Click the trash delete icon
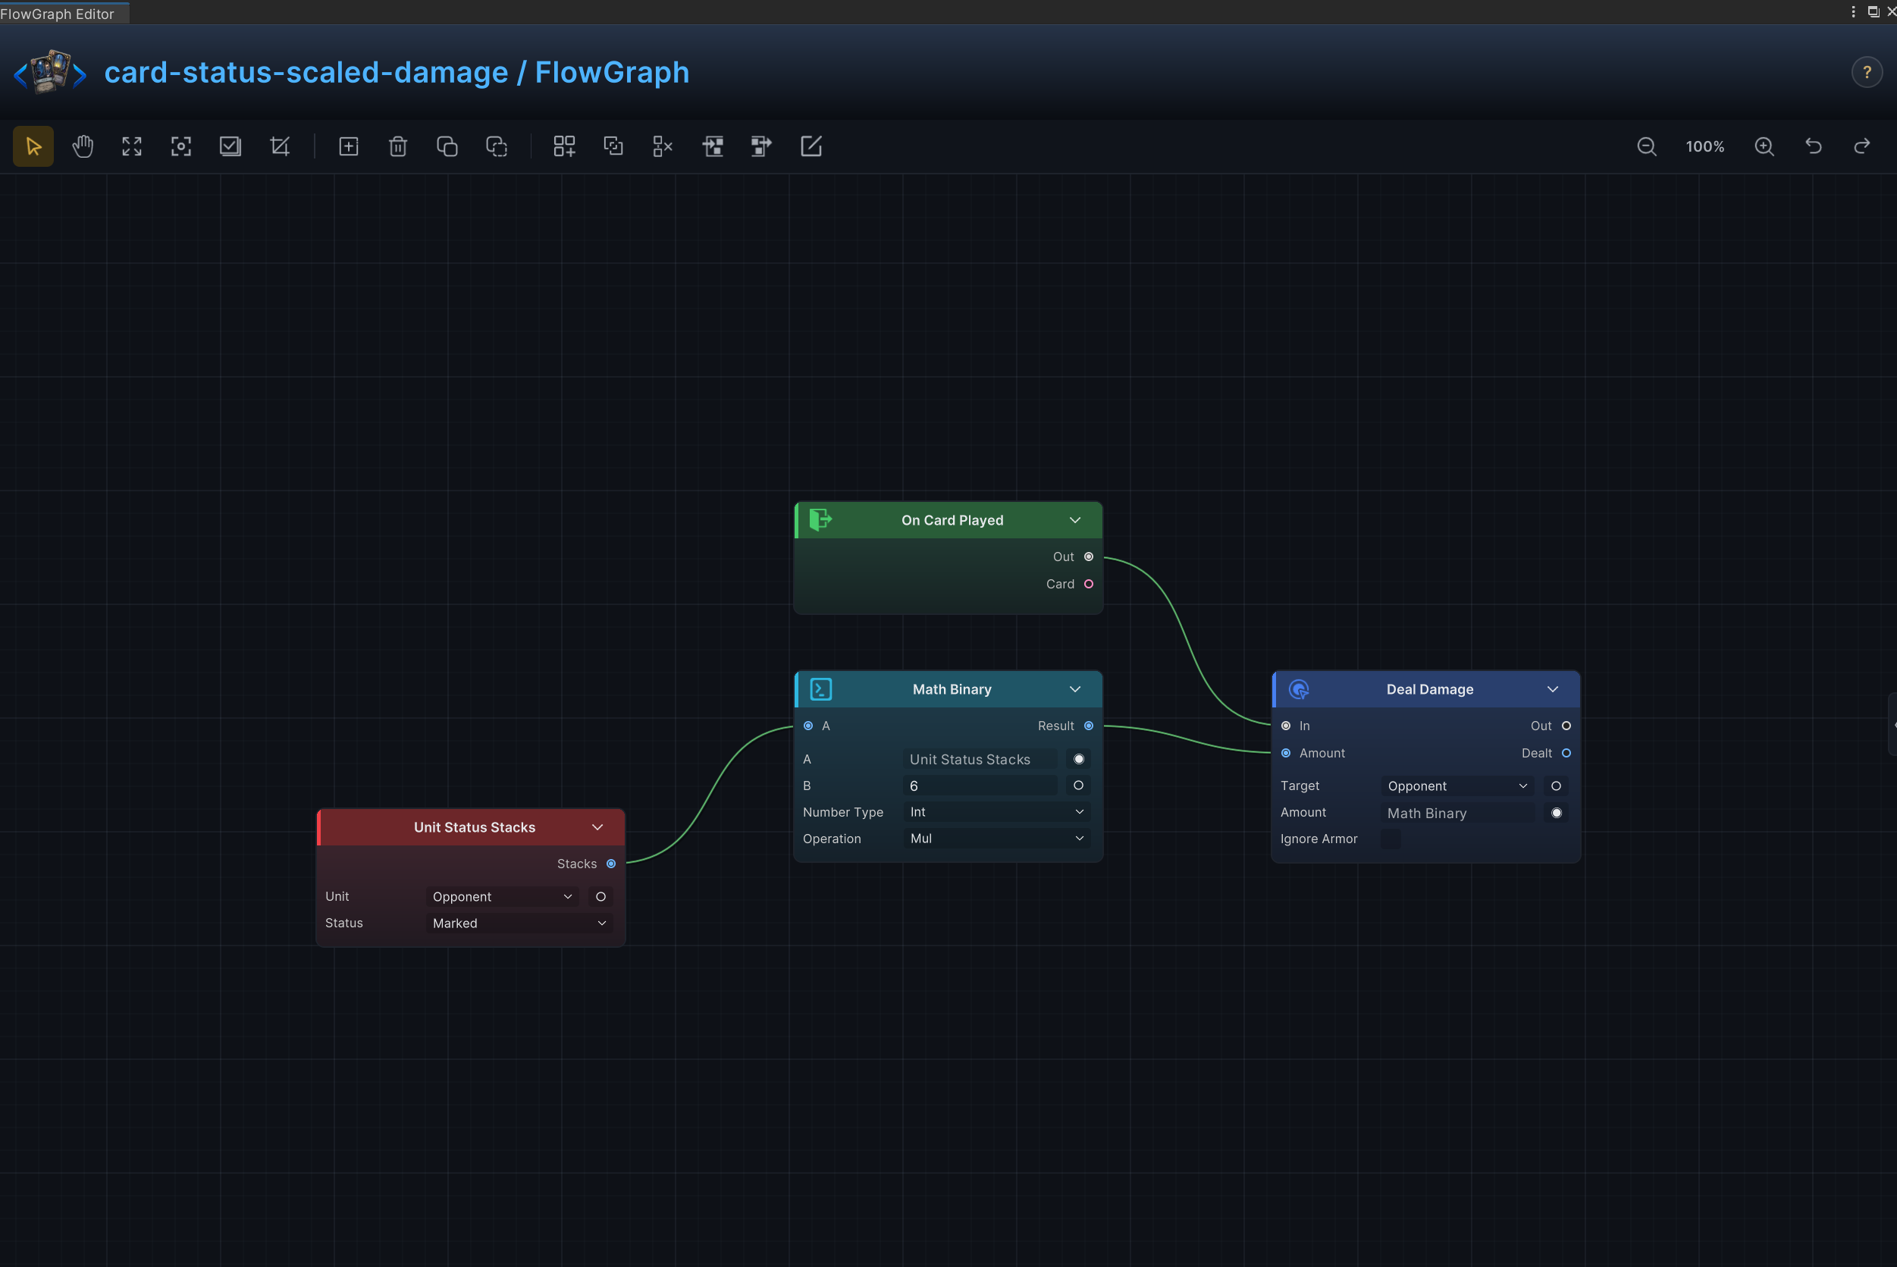The image size is (1897, 1267). click(x=397, y=146)
